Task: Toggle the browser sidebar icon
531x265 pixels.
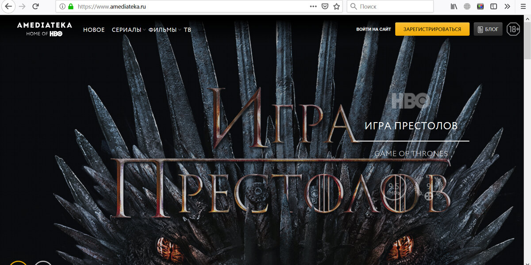Action: (x=494, y=7)
